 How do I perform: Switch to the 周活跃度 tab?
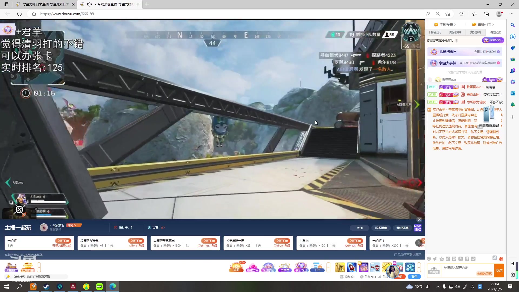pyautogui.click(x=455, y=32)
